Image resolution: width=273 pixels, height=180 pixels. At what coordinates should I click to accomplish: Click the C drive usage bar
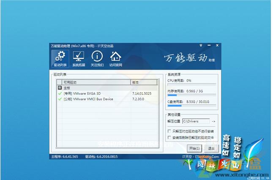[x=191, y=106]
